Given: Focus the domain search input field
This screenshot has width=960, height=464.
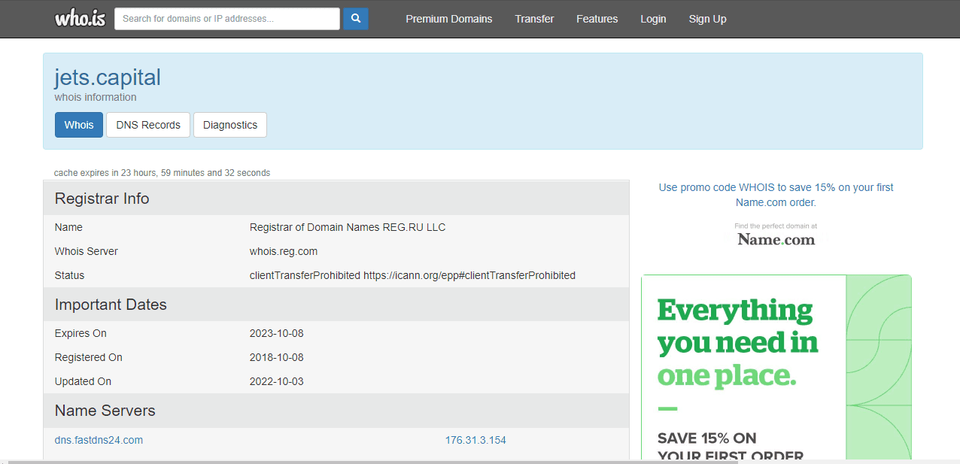Looking at the screenshot, I should tap(226, 19).
